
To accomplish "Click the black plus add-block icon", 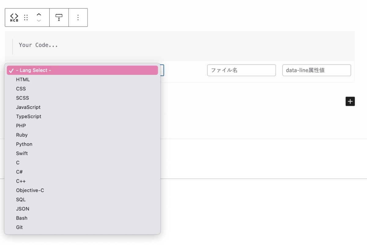I will (350, 101).
